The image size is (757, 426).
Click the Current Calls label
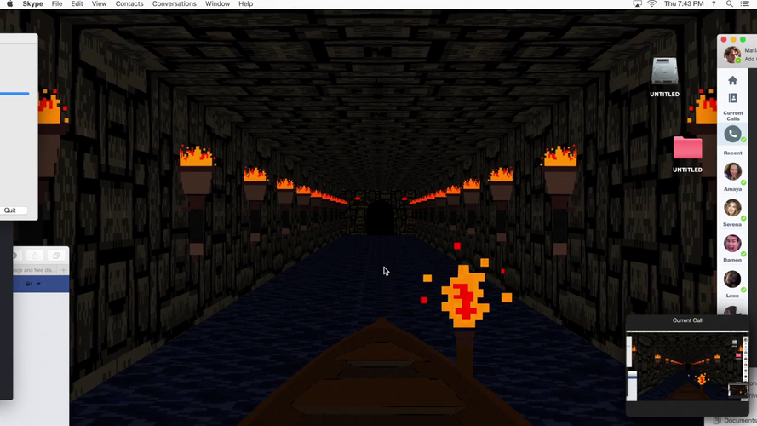coord(733,116)
